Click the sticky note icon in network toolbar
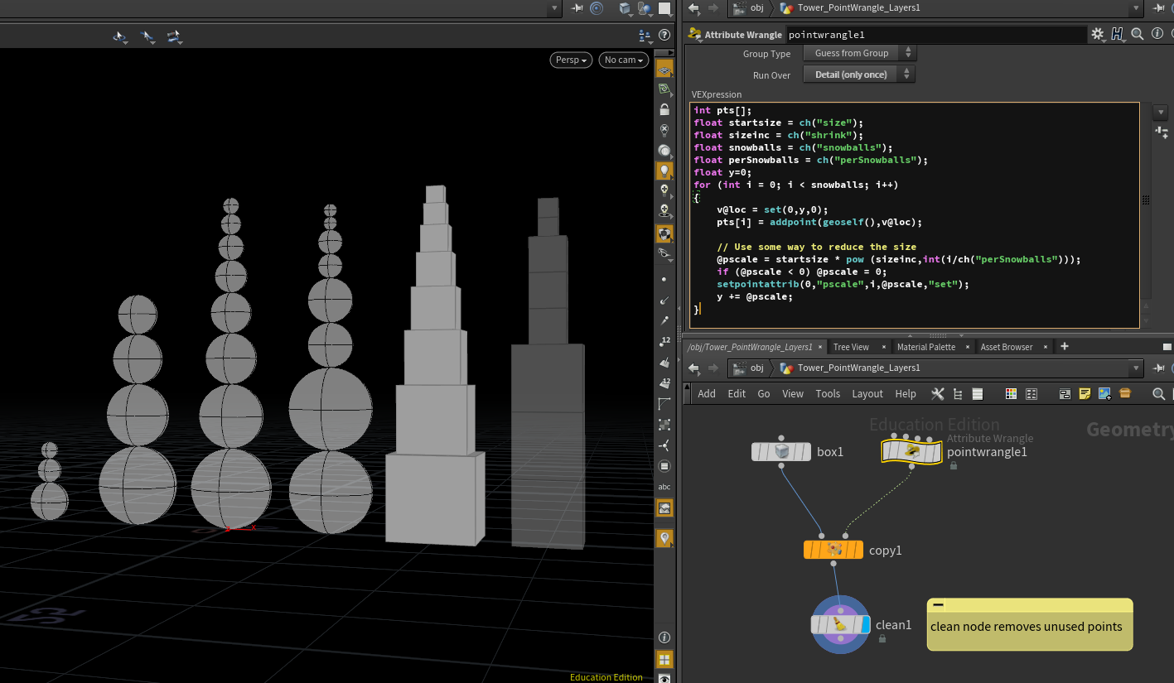 click(x=1085, y=394)
